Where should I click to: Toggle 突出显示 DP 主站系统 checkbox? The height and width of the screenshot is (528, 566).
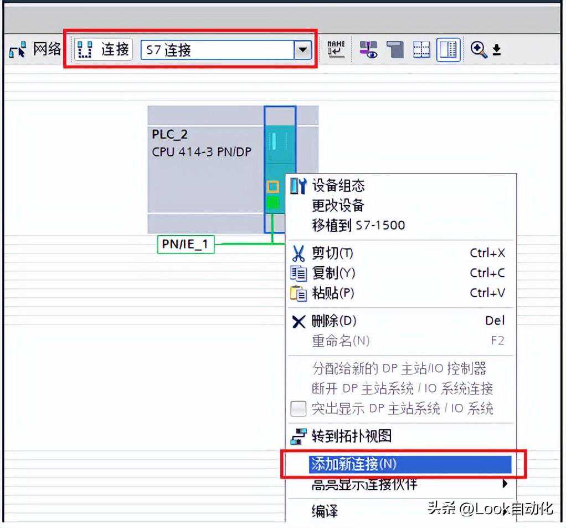[299, 409]
